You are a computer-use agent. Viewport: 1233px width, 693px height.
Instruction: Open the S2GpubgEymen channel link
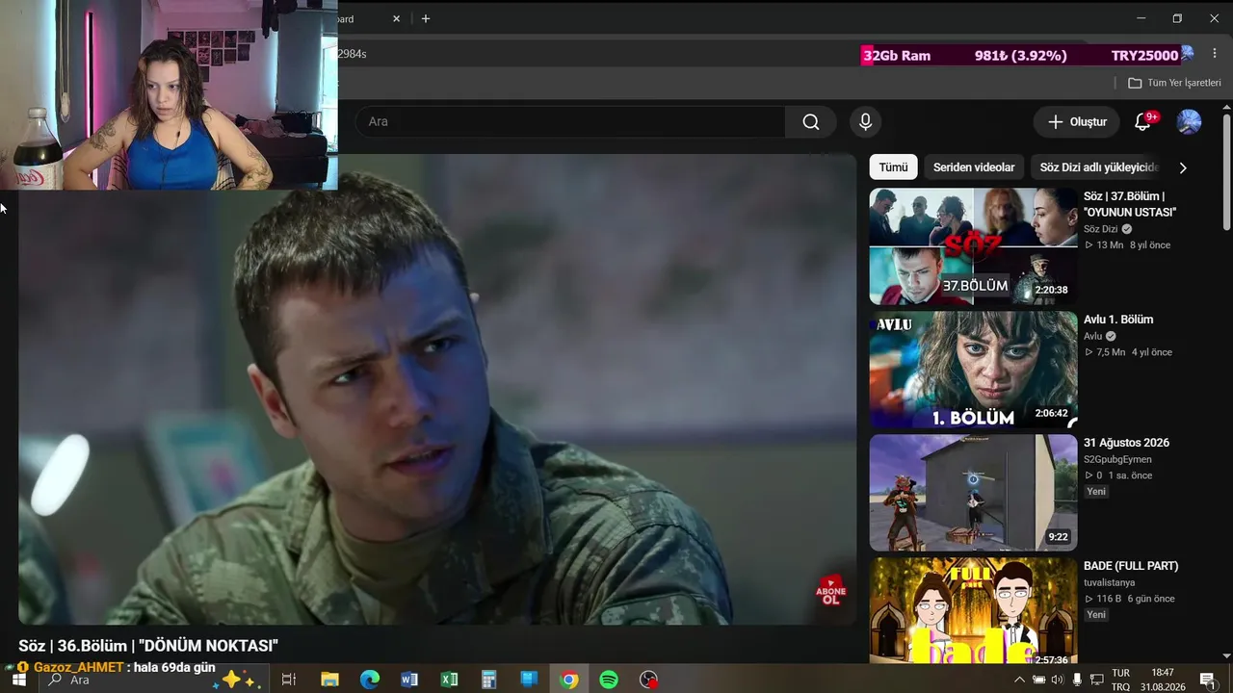(x=1117, y=460)
